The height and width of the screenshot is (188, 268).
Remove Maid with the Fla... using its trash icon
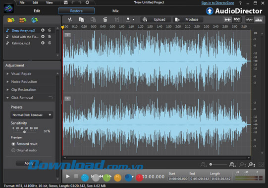50,37
